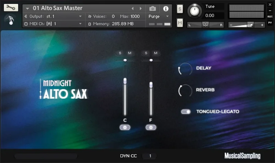Image resolution: width=275 pixels, height=163 pixels.
Task: Click the pan center icon on L/R slider
Action: (x=205, y=25)
